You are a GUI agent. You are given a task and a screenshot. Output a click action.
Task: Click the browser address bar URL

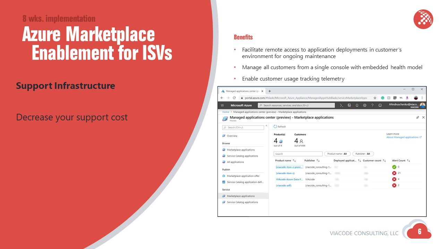(306, 98)
